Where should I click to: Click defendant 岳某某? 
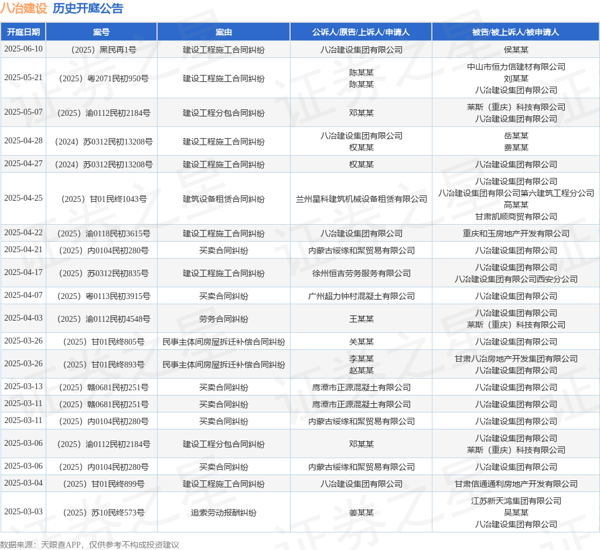[516, 136]
